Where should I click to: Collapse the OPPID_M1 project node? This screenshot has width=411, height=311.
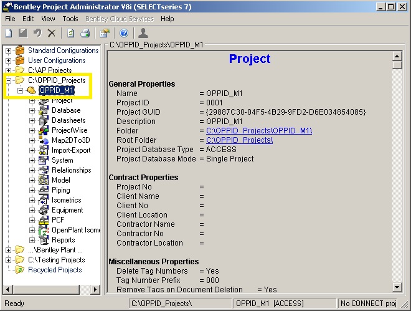[x=20, y=90]
